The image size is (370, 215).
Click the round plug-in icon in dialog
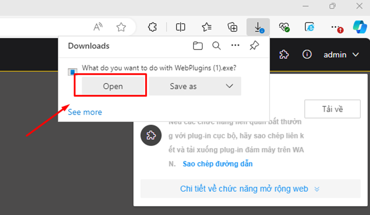pyautogui.click(x=151, y=135)
